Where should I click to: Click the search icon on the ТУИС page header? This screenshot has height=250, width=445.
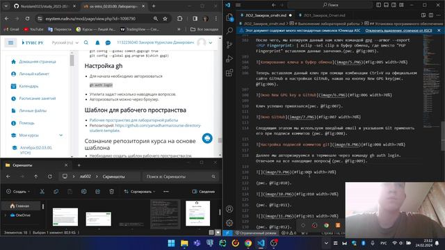[86, 42]
